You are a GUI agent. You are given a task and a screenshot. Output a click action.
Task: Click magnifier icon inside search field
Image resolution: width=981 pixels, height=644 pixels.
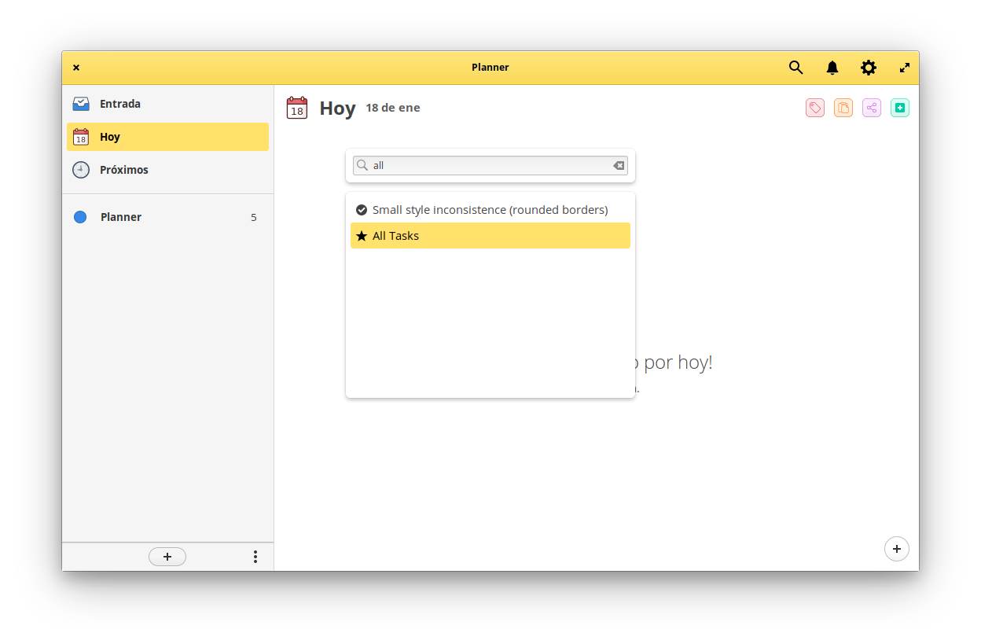pos(362,165)
